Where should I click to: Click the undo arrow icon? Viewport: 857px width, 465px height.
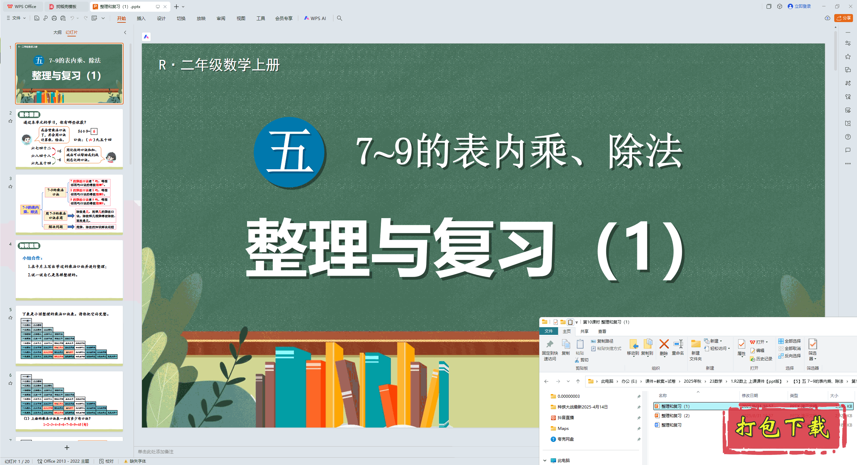(72, 18)
